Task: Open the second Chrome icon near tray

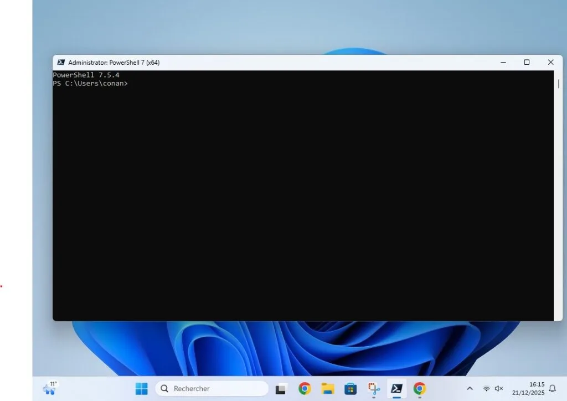Action: [420, 389]
